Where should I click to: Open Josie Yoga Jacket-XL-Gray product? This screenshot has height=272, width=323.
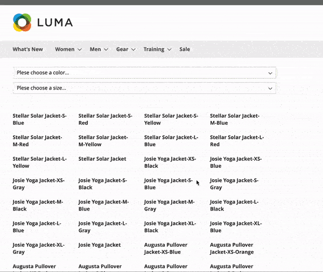click(39, 248)
